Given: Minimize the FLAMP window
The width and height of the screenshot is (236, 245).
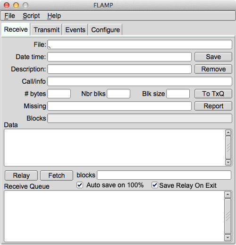Looking at the screenshot, I should [16, 5].
